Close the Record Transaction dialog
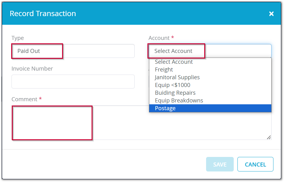This screenshot has height=182, width=284. point(271,14)
